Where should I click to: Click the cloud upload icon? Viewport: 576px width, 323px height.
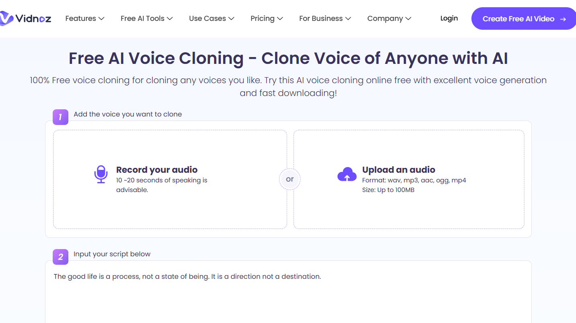[347, 174]
